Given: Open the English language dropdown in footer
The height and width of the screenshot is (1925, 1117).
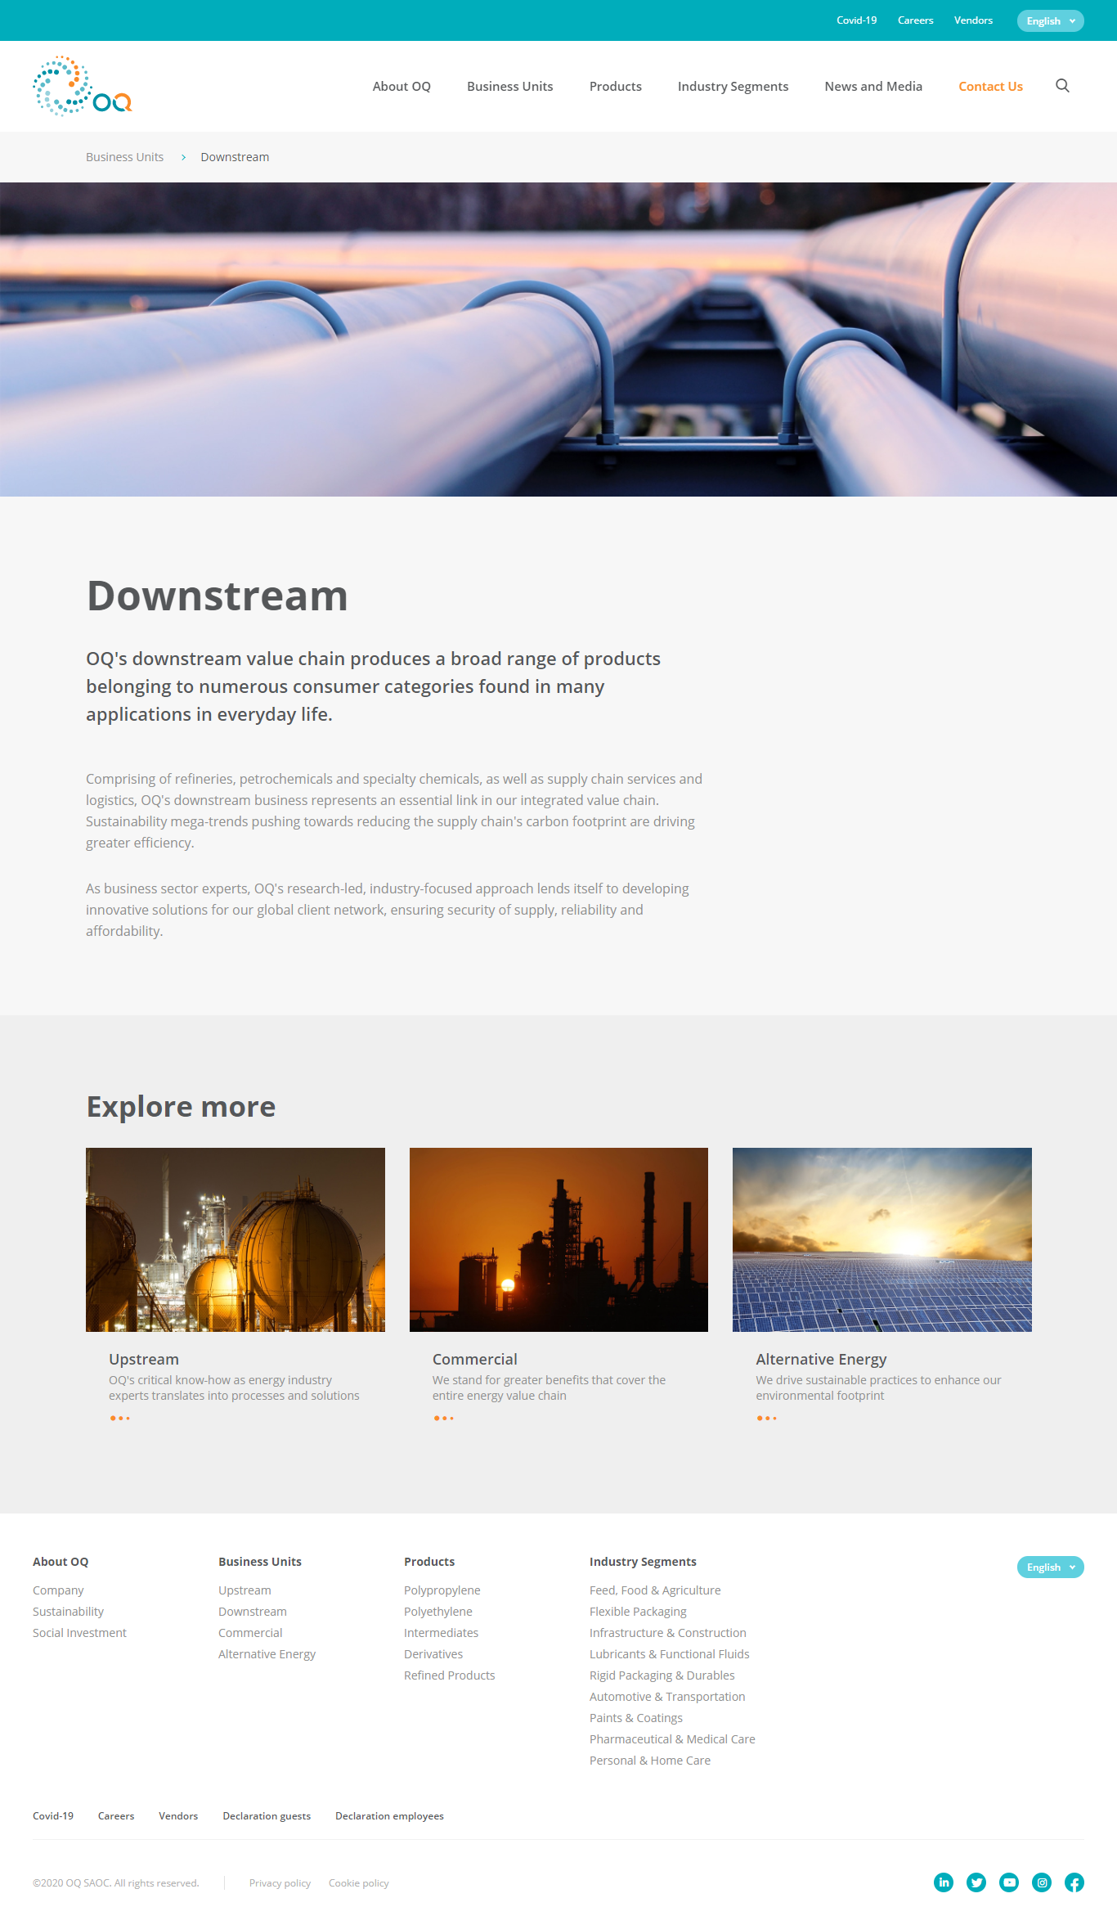Looking at the screenshot, I should tap(1050, 1567).
